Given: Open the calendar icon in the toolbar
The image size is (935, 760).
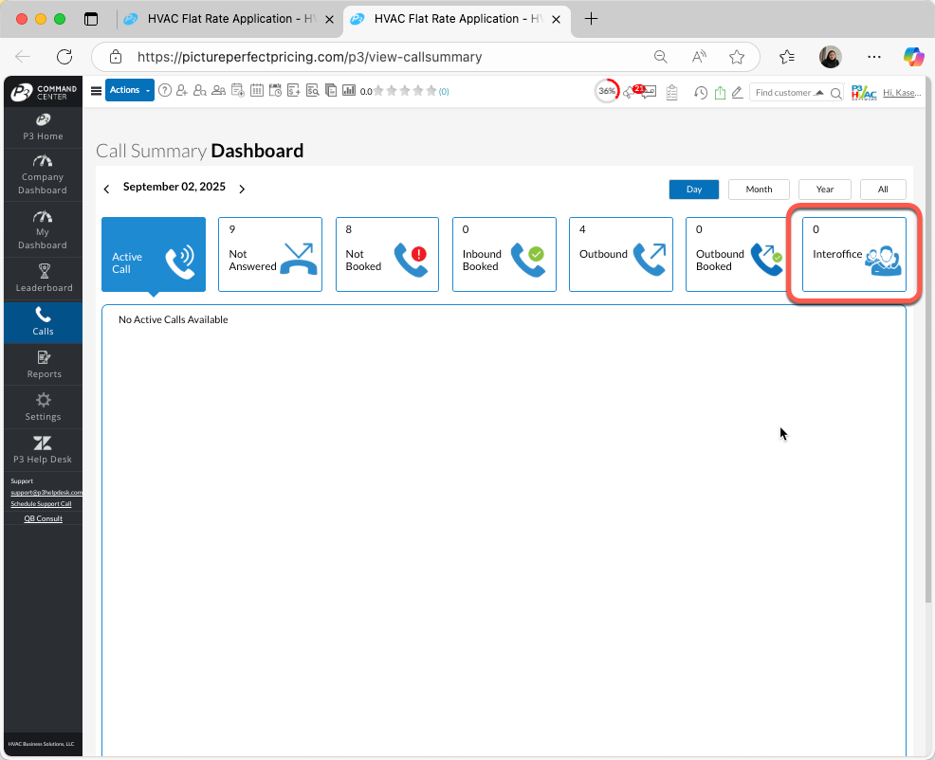Looking at the screenshot, I should coord(257,90).
